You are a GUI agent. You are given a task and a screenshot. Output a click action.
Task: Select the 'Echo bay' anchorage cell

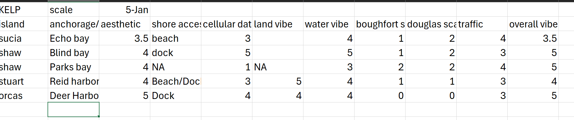point(73,38)
